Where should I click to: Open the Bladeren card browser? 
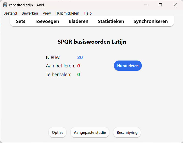click(79, 21)
